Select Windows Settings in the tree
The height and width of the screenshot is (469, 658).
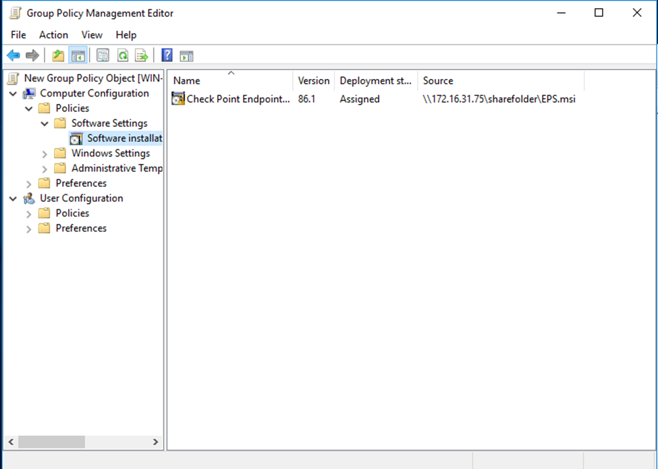(111, 153)
